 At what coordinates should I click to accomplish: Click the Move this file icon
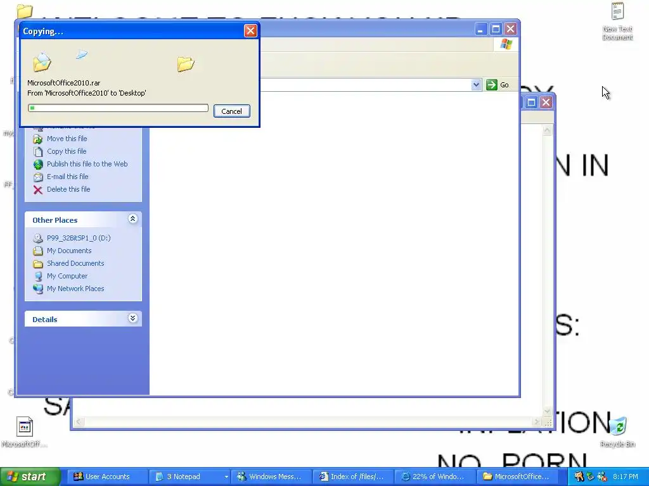(x=37, y=139)
